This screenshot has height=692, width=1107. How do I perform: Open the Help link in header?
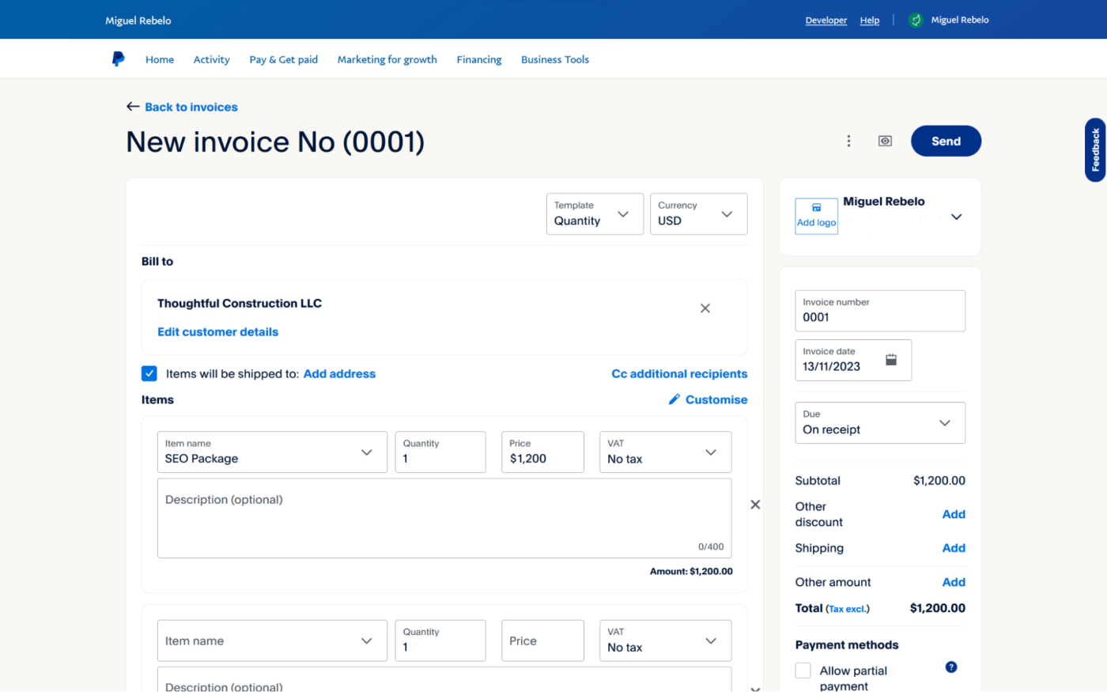(x=870, y=21)
